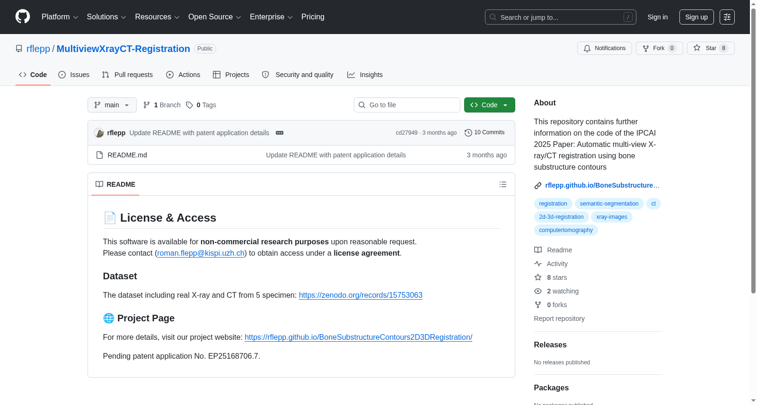Click the README outline list icon
Image resolution: width=757 pixels, height=405 pixels.
coord(503,184)
